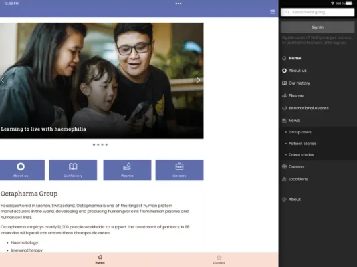Click the About info icon in sidebar
The width and height of the screenshot is (357, 267).
[x=284, y=200]
